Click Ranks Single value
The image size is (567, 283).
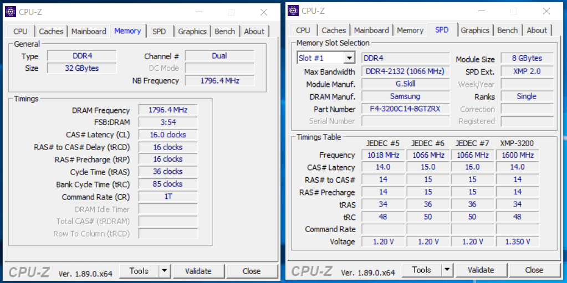(x=527, y=96)
